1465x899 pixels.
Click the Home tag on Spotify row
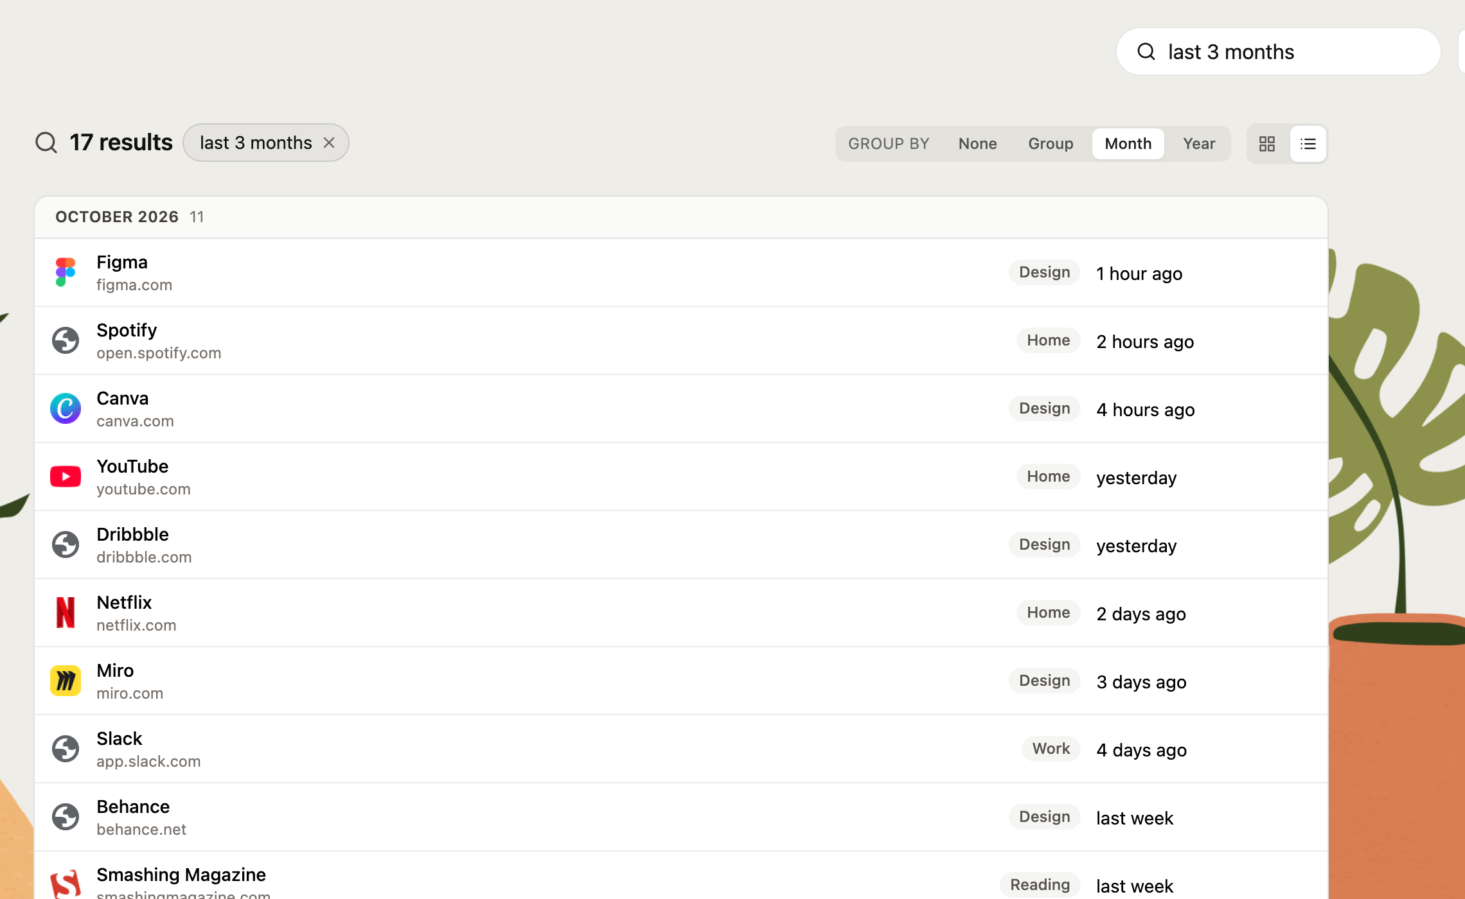click(x=1049, y=340)
